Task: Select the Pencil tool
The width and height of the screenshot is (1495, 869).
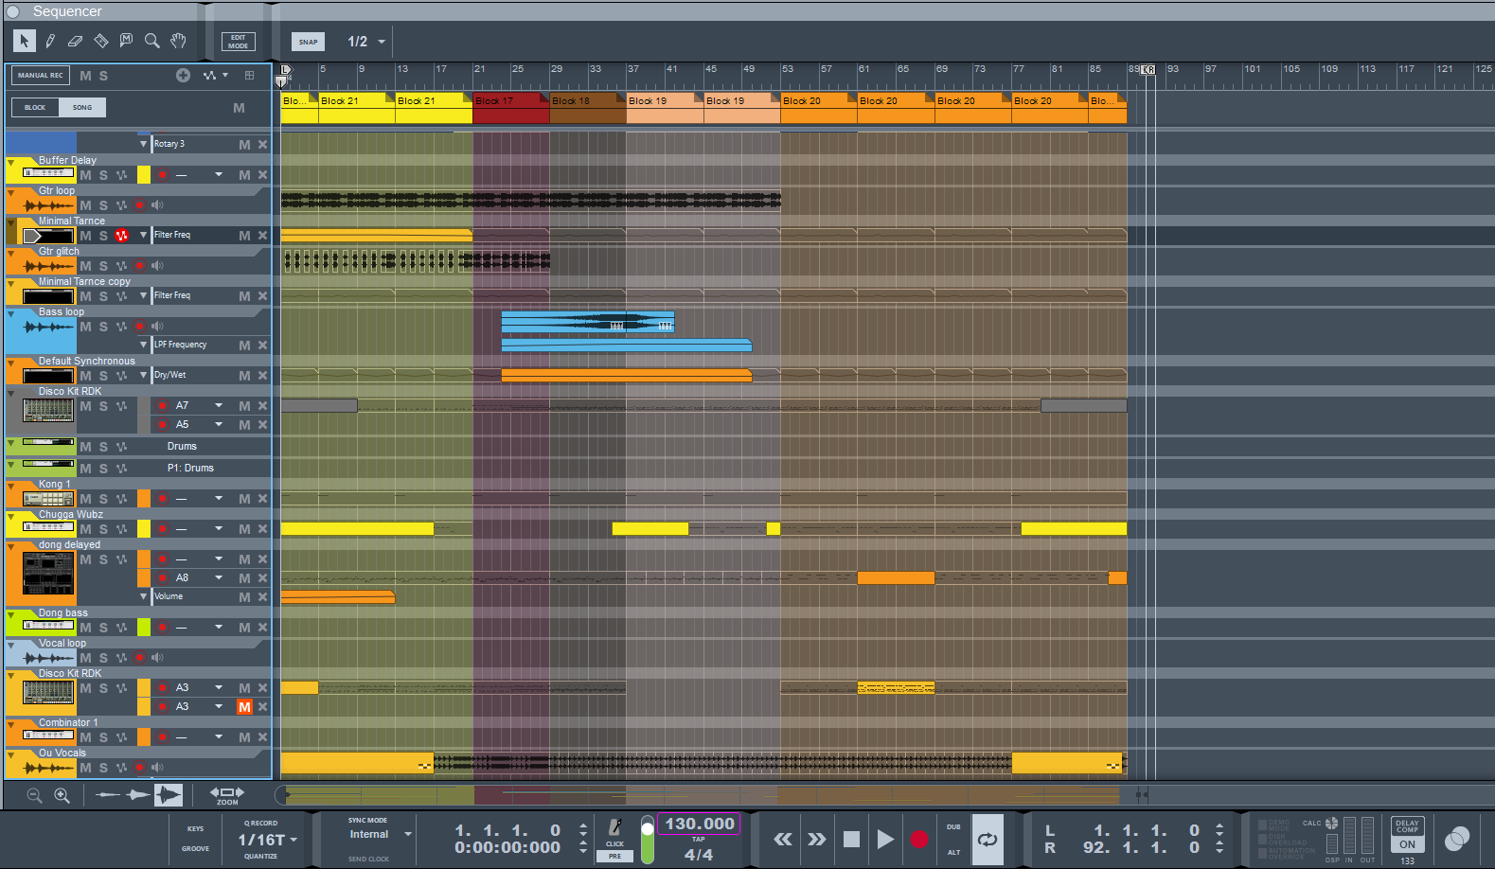Action: pos(50,41)
